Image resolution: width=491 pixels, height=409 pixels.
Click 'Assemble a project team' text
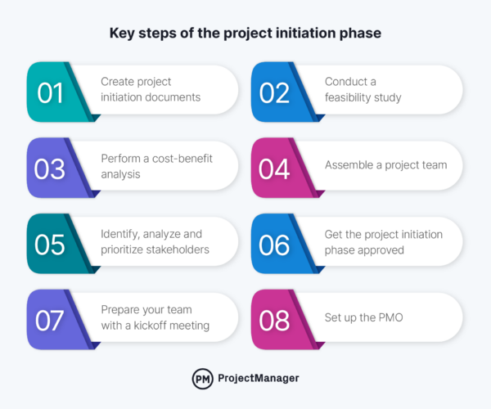coord(385,166)
